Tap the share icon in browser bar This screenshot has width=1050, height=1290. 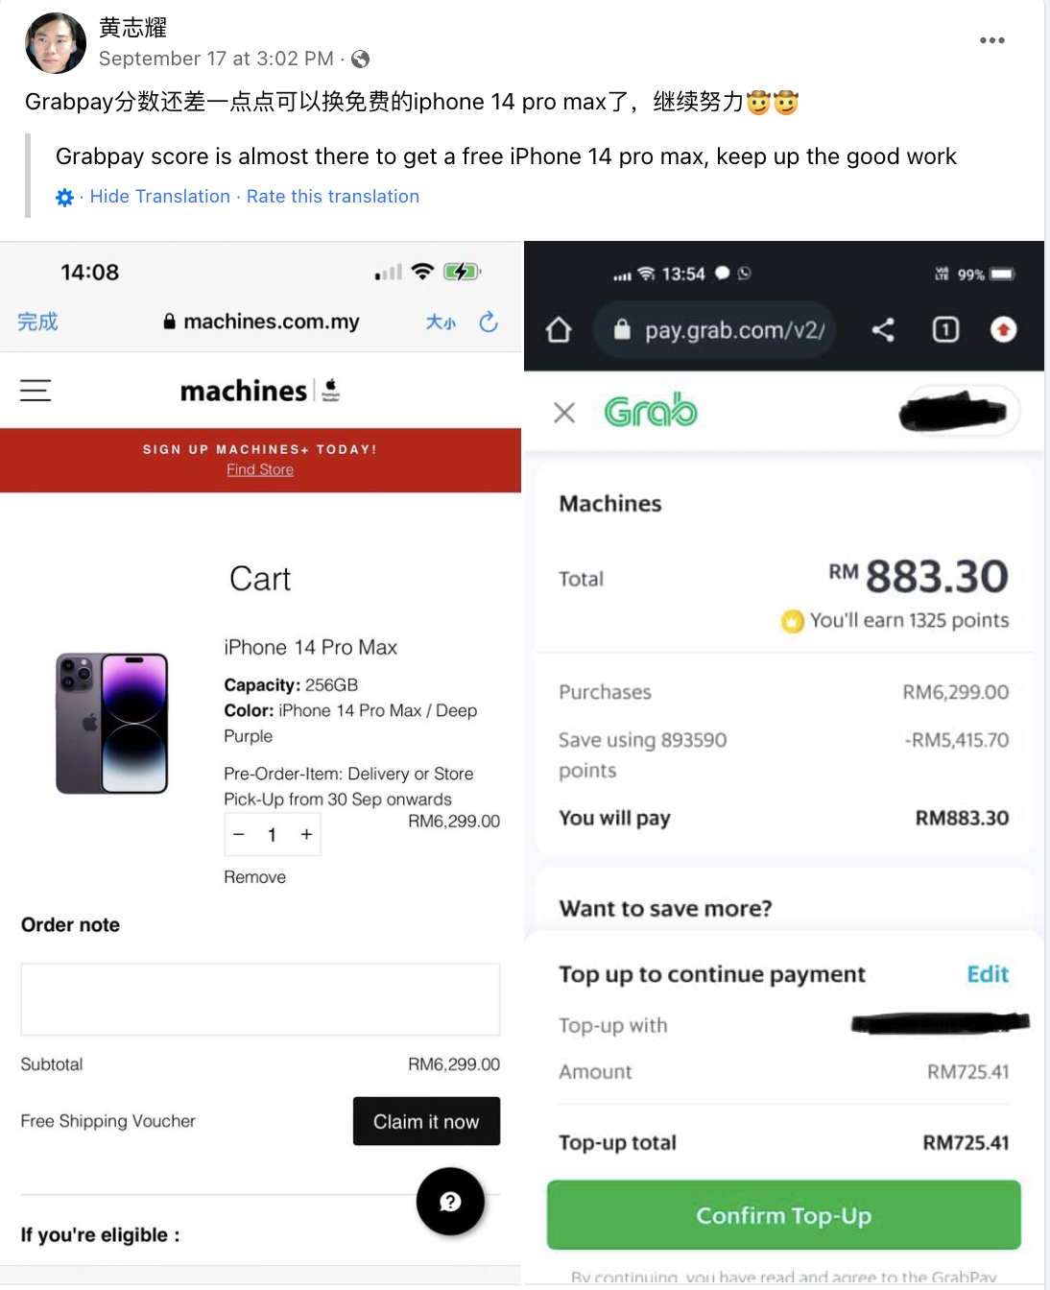[883, 330]
